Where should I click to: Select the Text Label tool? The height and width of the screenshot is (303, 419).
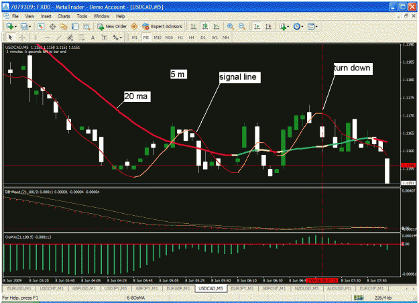pos(104,38)
